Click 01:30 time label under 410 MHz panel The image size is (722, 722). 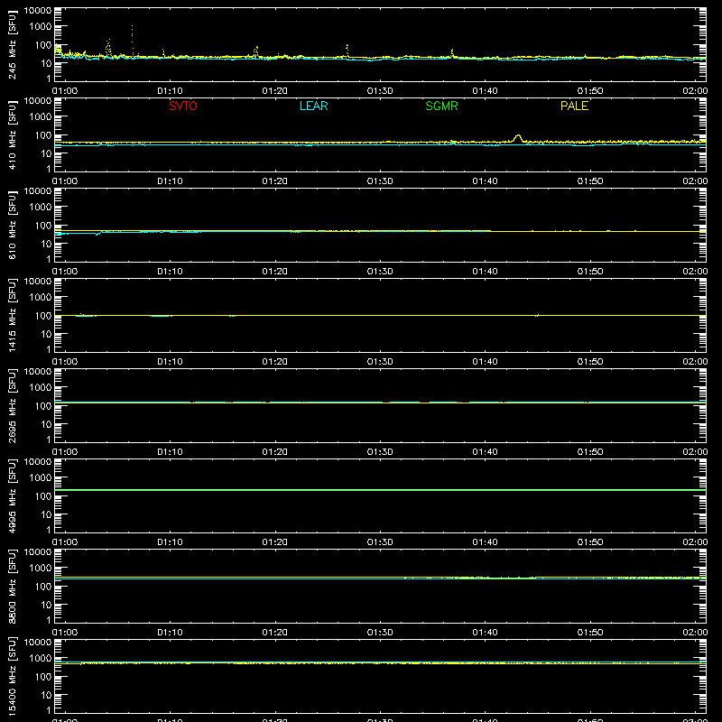[x=380, y=181]
